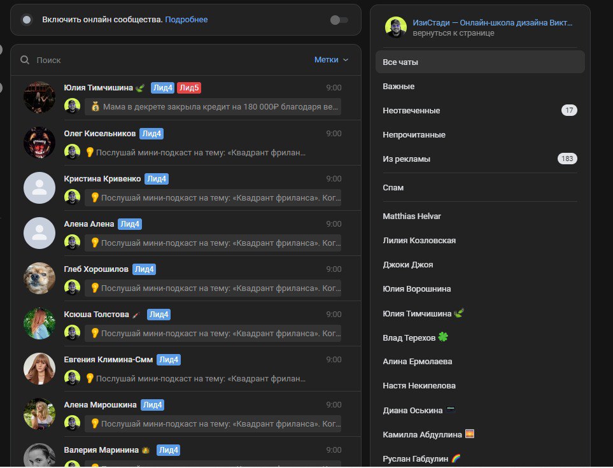This screenshot has width=613, height=468.
Task: Open Джоки Джоя in sidebar
Action: tap(480, 265)
